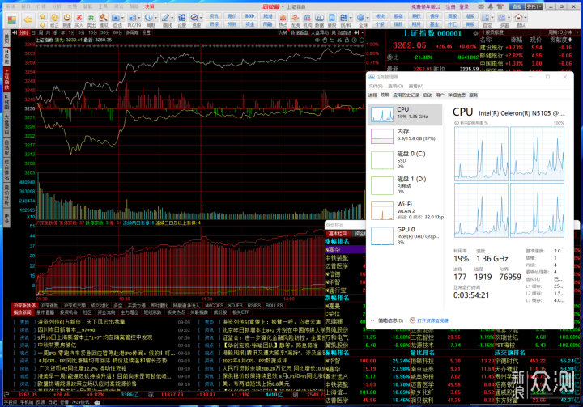Switch Task Manager to 启动 tab

[428, 95]
